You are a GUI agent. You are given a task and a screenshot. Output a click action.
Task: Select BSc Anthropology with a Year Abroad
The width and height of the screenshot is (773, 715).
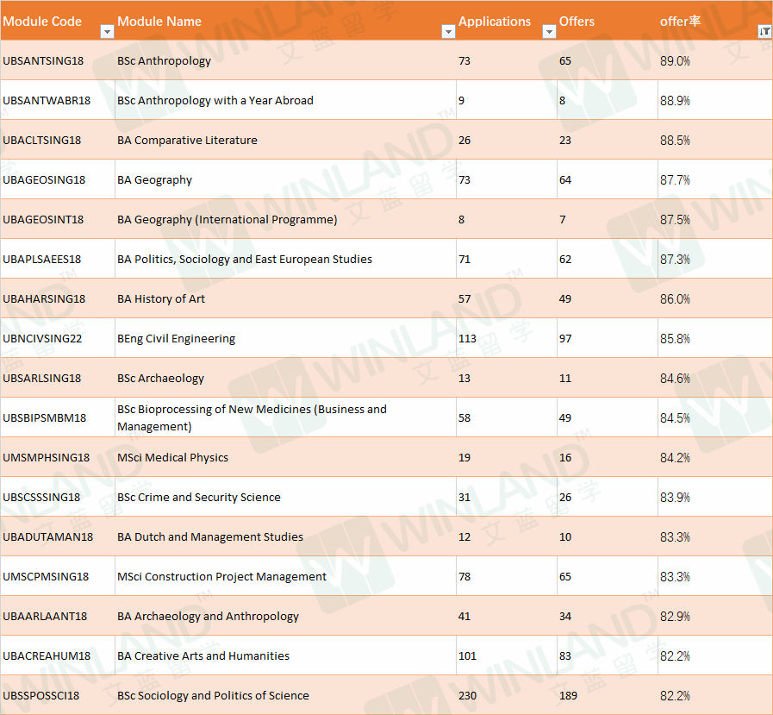point(285,100)
